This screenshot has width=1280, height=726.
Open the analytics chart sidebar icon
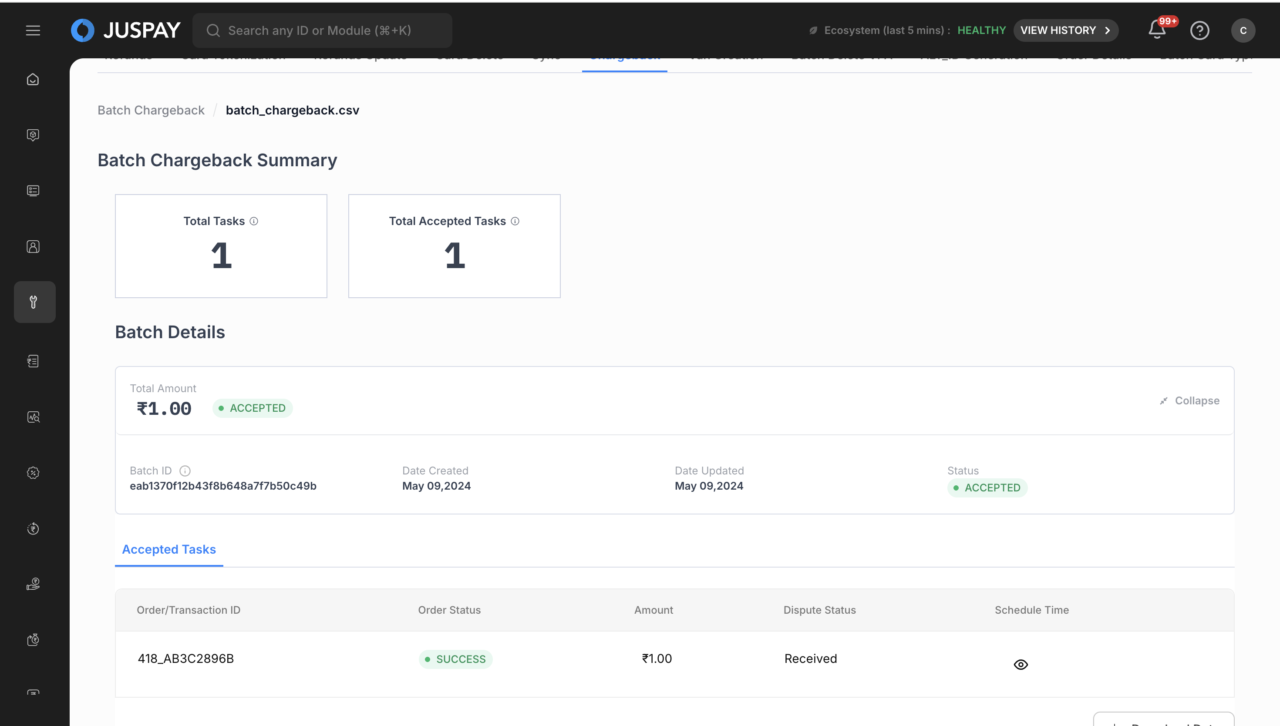pos(33,417)
